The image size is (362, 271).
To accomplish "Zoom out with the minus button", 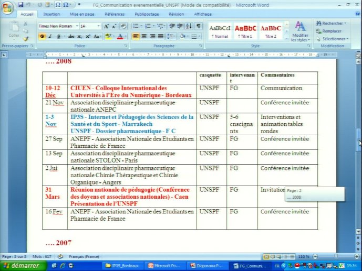I will pos(315,256).
